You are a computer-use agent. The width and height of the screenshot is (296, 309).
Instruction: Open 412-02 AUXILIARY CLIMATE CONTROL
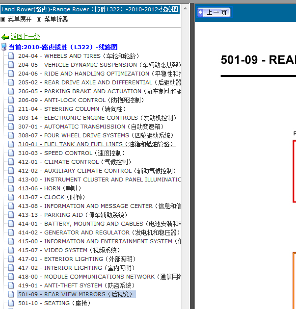pyautogui.click(x=97, y=171)
